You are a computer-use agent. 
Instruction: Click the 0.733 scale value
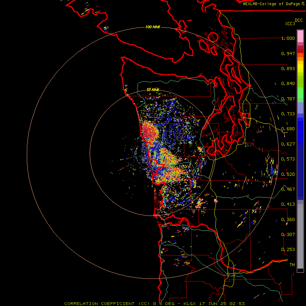coord(288,114)
